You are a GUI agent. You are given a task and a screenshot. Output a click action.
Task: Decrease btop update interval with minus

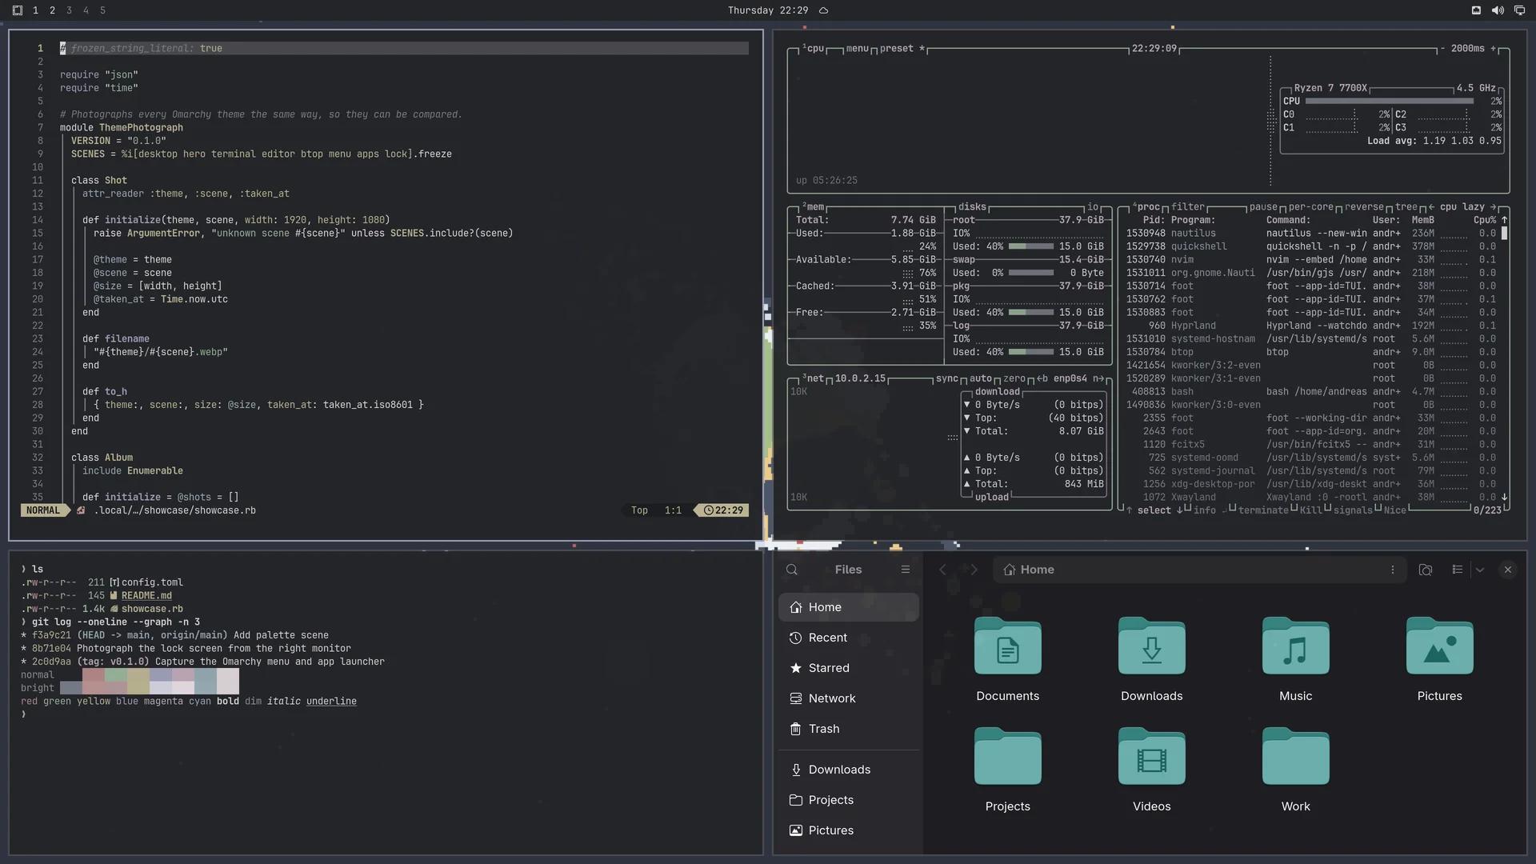click(1442, 49)
